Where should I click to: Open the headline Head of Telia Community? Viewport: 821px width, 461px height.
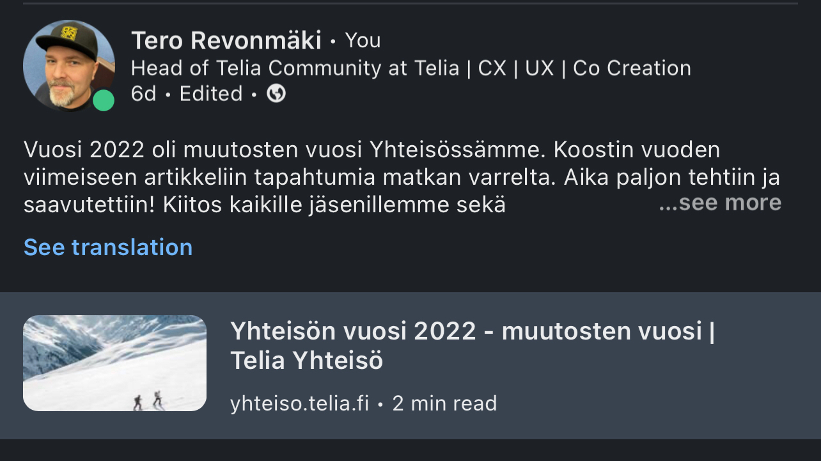pyautogui.click(x=411, y=68)
